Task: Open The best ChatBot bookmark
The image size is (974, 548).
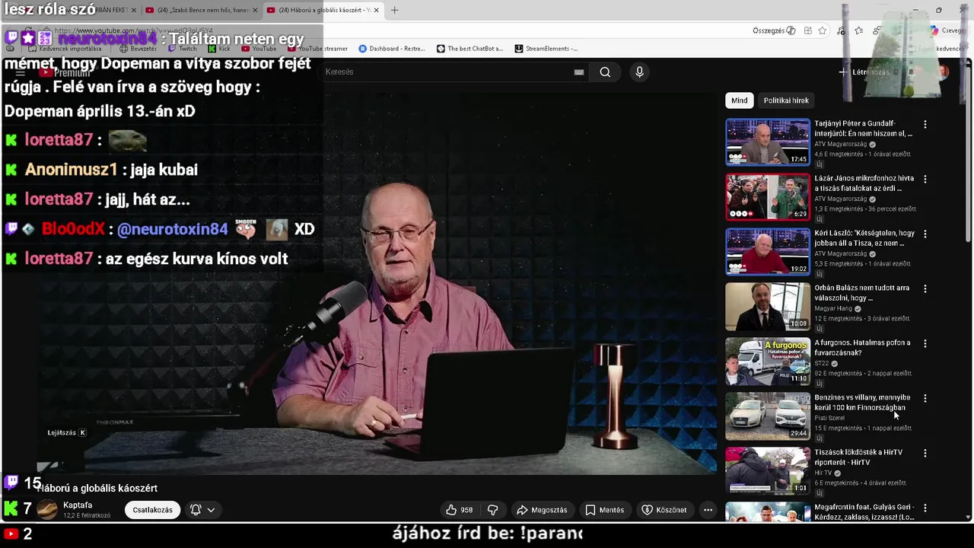Action: [x=469, y=49]
